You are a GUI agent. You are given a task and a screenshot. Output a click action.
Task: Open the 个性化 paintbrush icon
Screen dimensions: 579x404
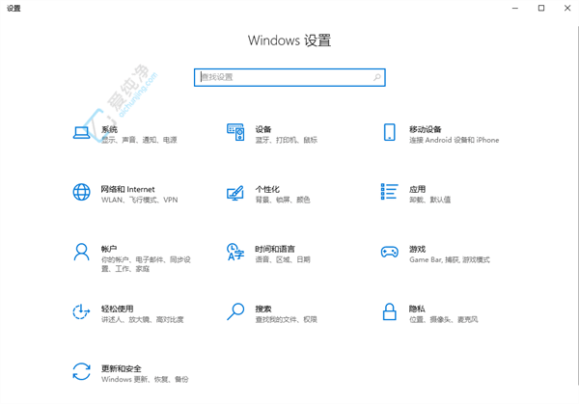tap(235, 193)
